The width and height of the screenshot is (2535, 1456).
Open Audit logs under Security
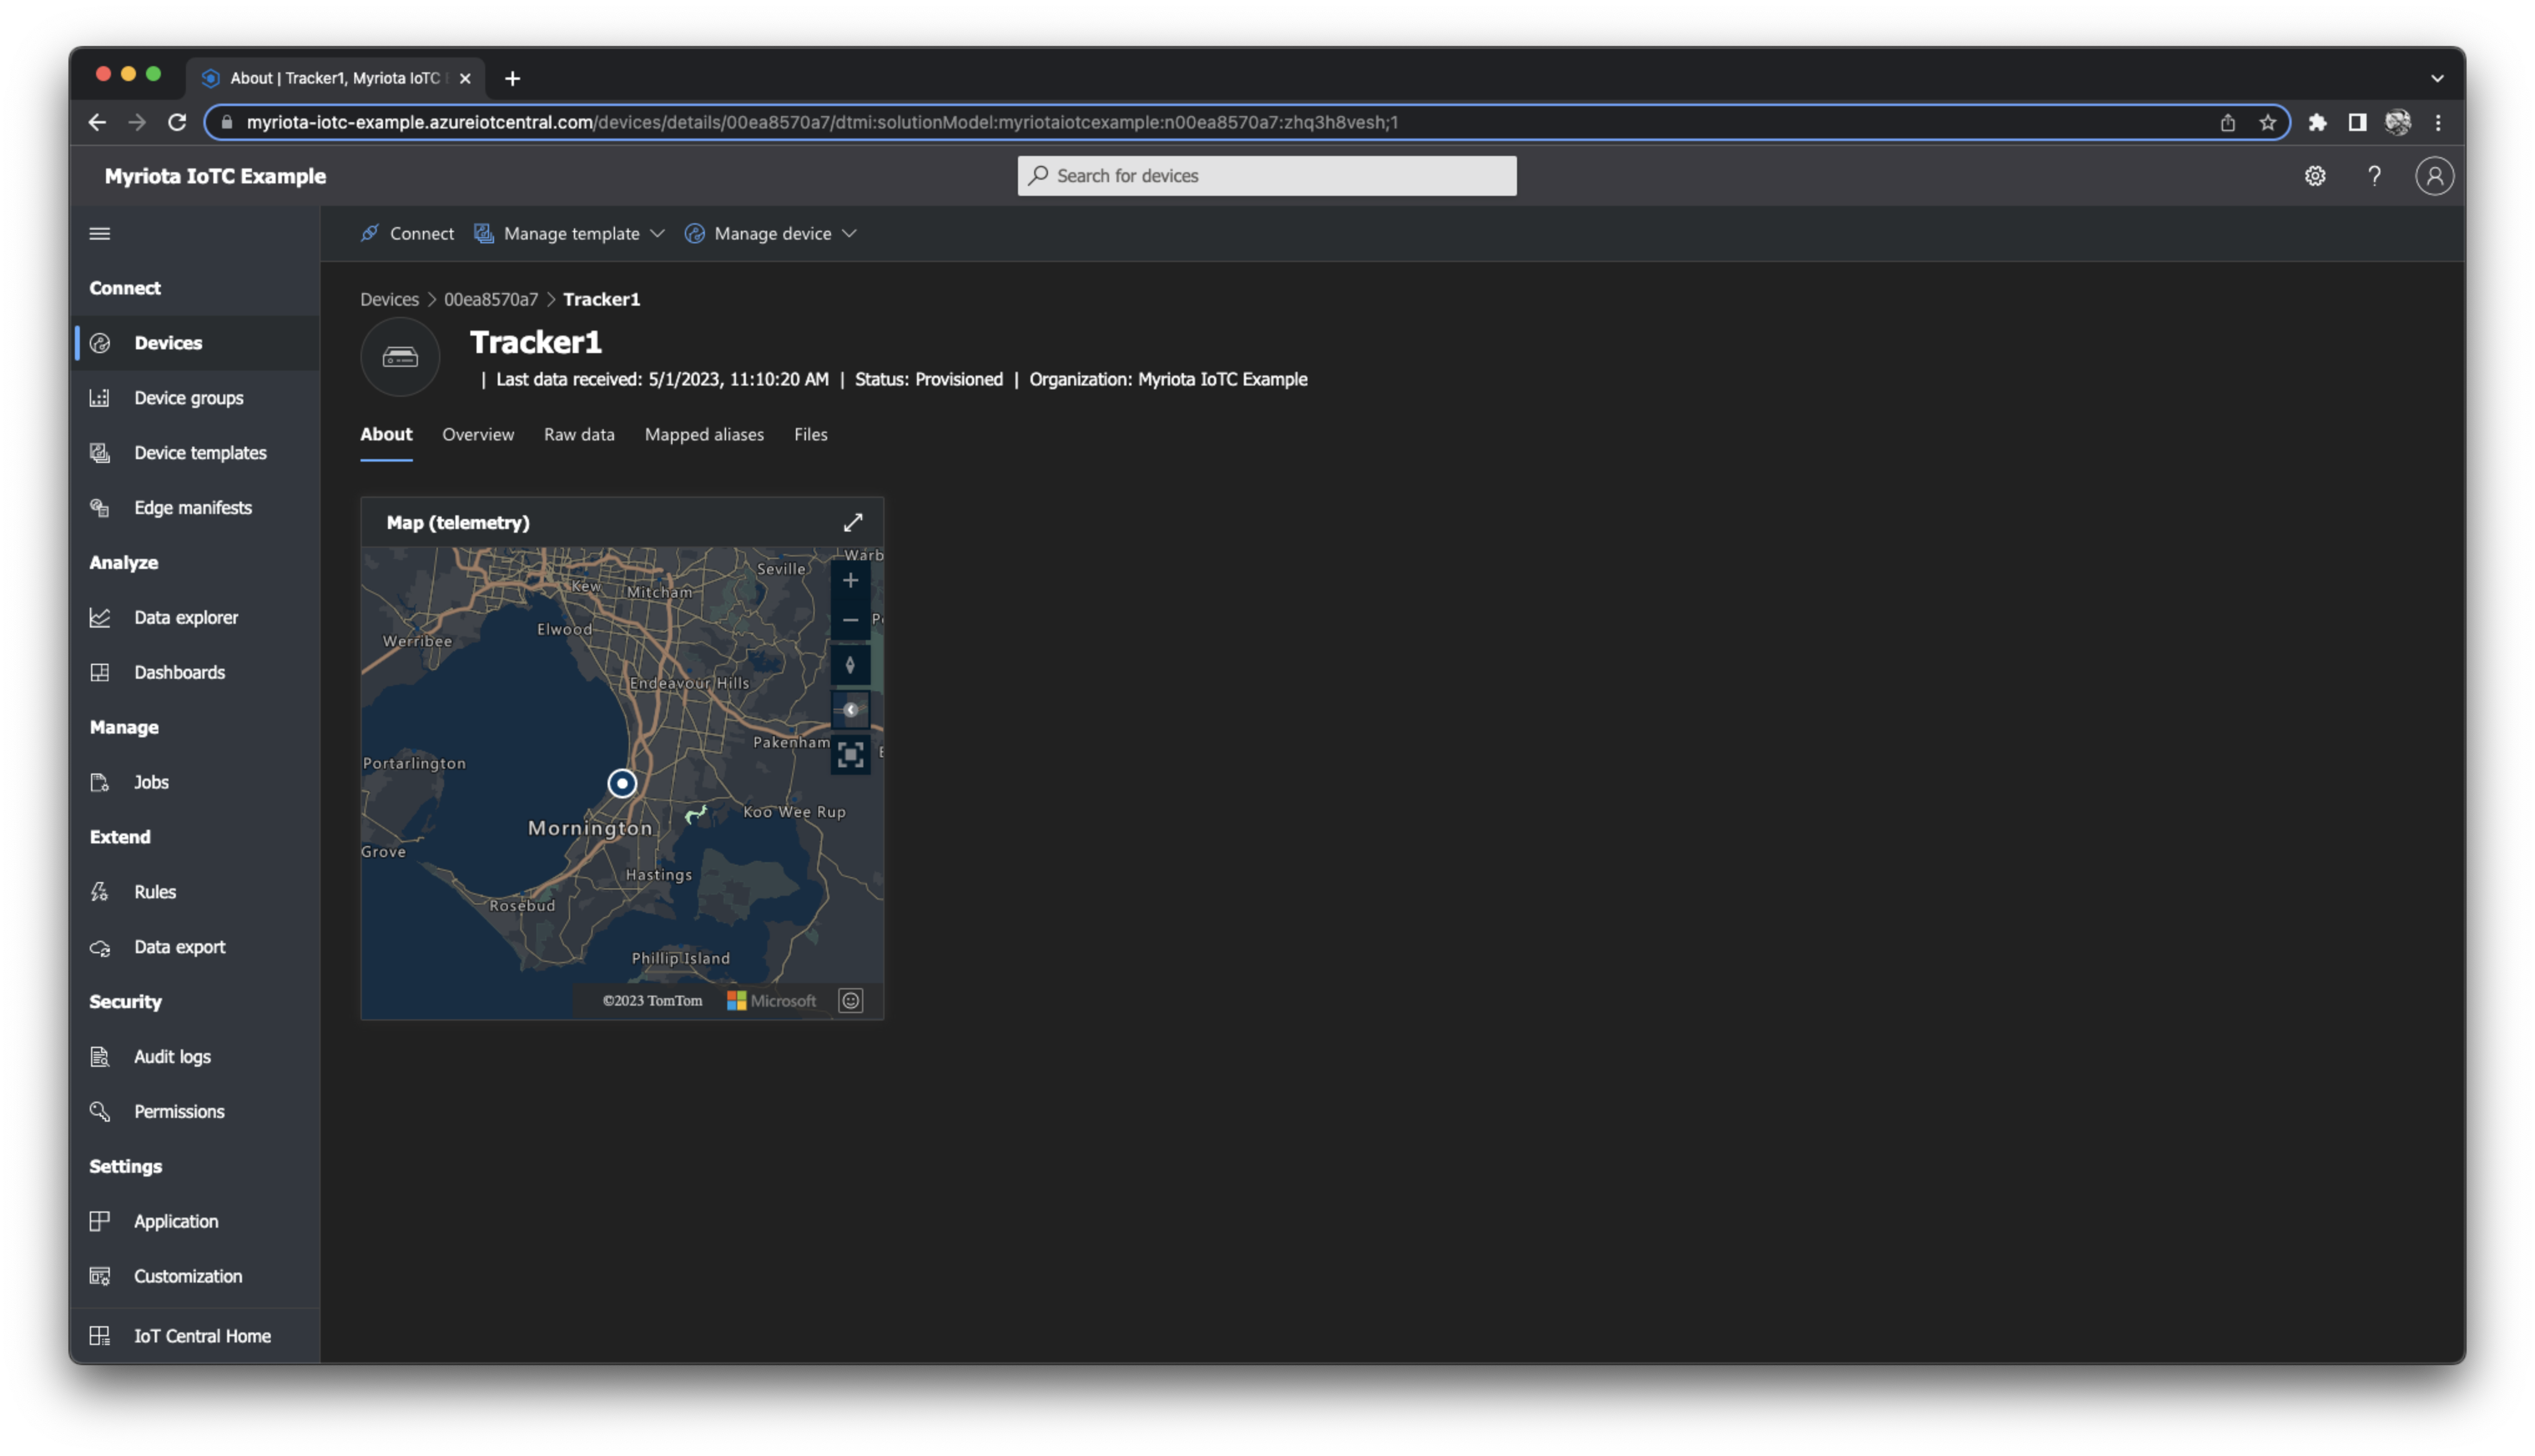click(x=171, y=1056)
